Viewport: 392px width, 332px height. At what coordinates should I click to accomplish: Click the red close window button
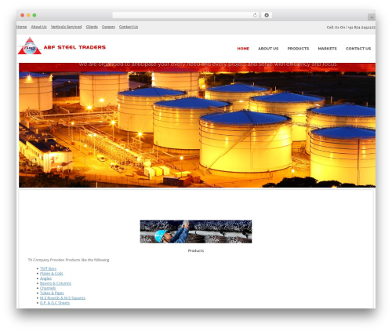23,15
